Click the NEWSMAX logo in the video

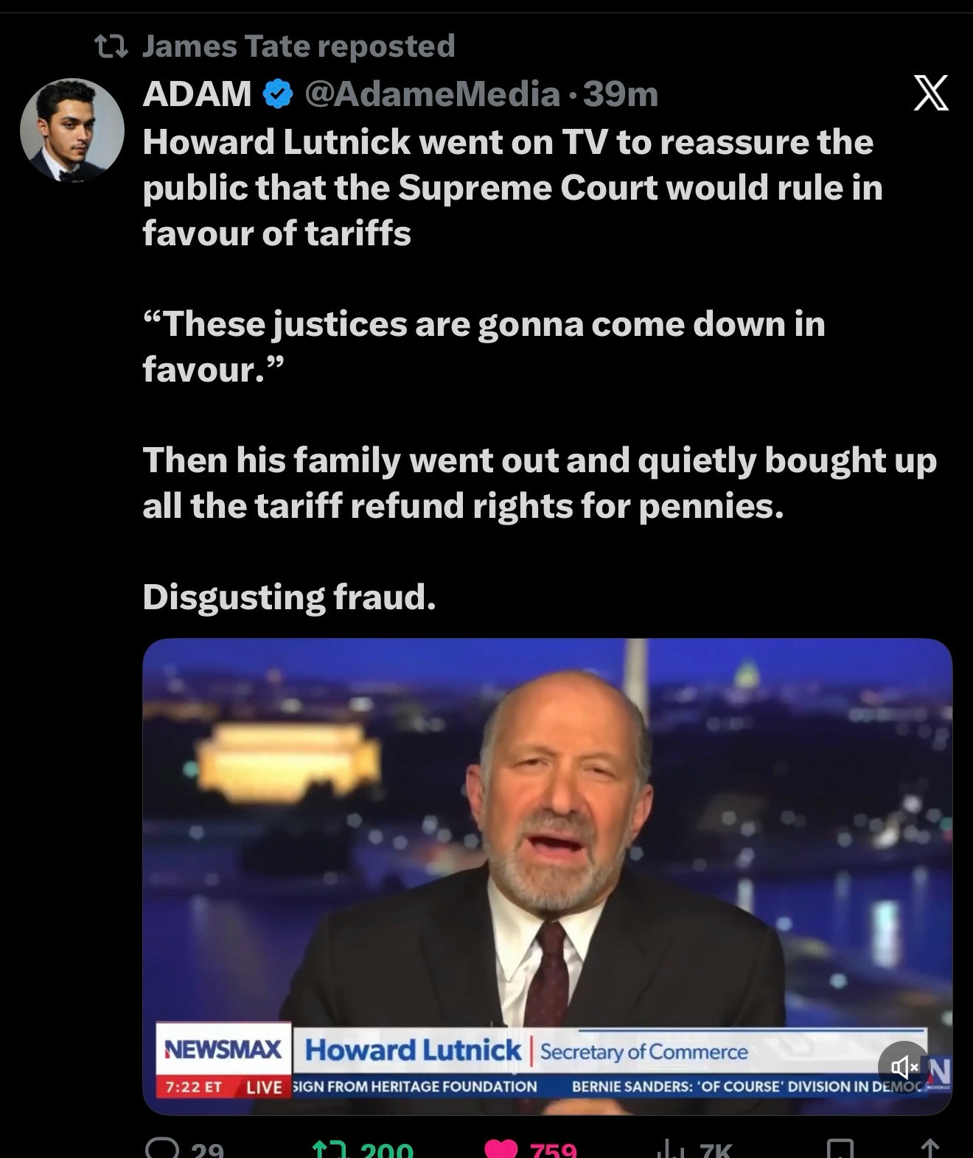pos(223,1049)
